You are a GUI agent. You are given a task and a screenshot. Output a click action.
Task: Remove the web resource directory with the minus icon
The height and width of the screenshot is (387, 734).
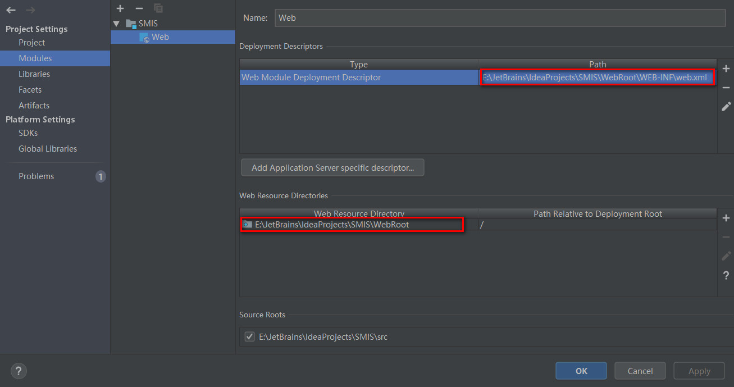tap(726, 237)
